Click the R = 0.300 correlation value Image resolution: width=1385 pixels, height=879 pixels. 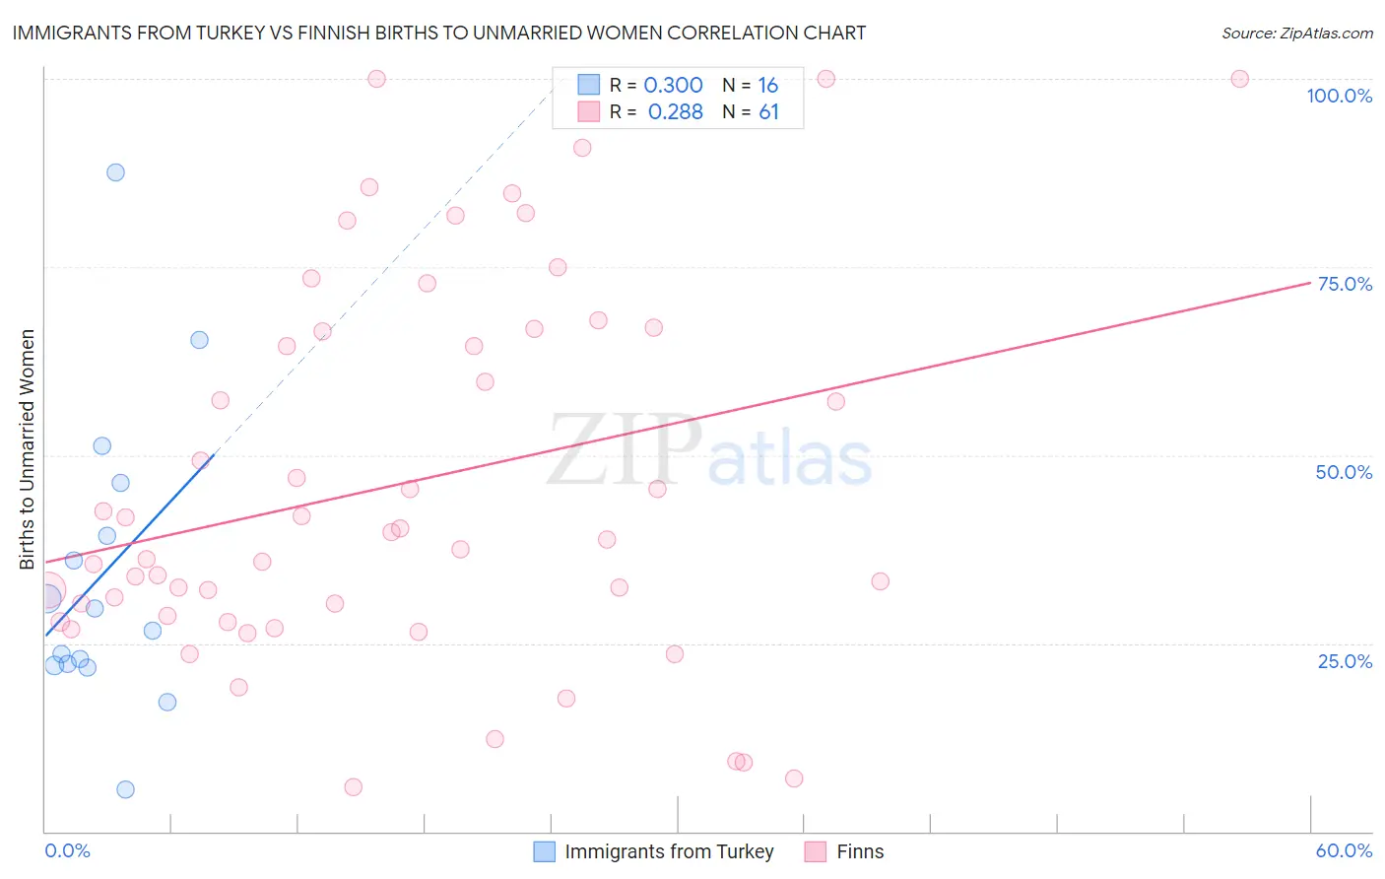click(656, 85)
